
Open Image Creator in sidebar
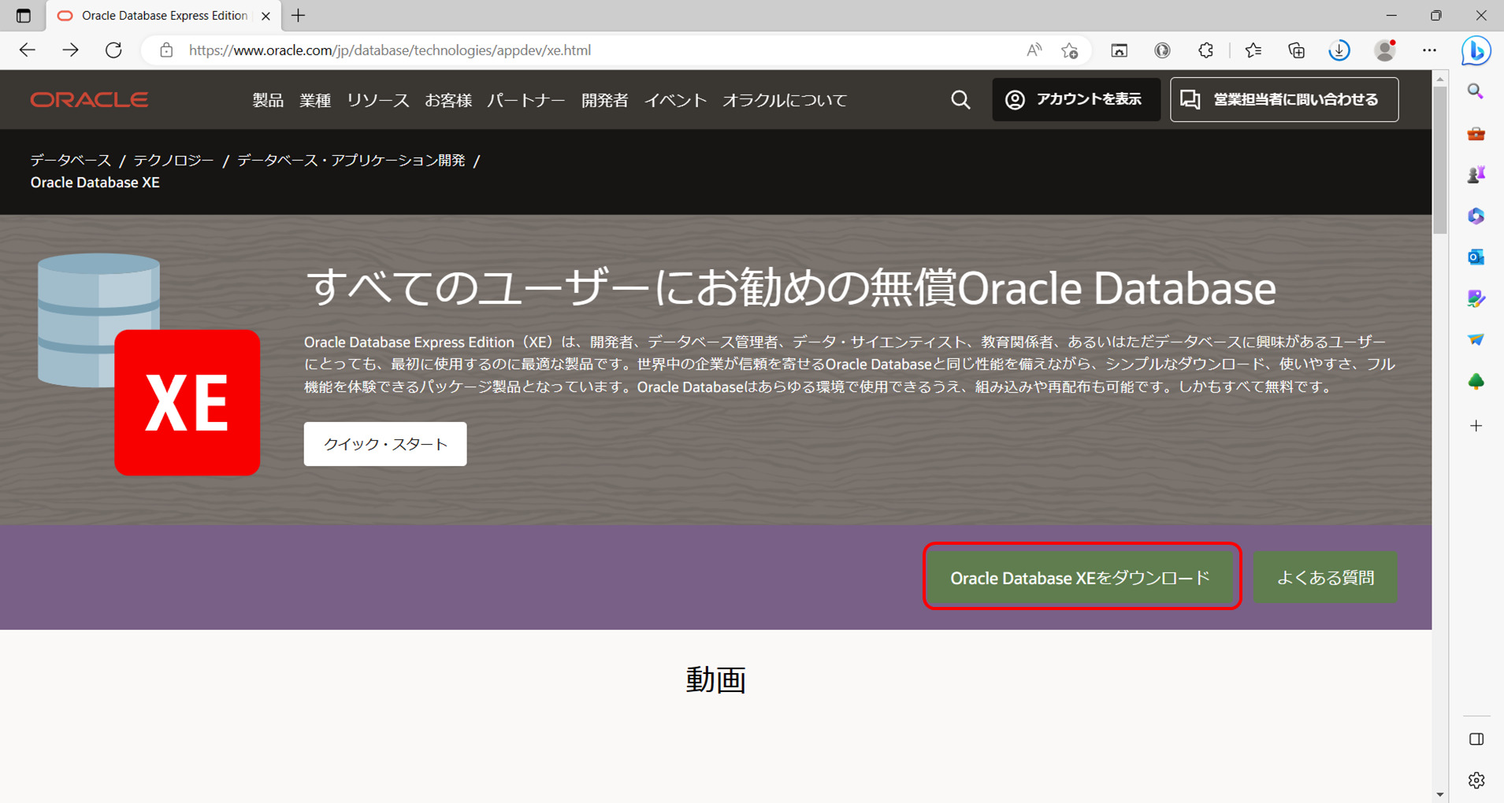point(1476,298)
